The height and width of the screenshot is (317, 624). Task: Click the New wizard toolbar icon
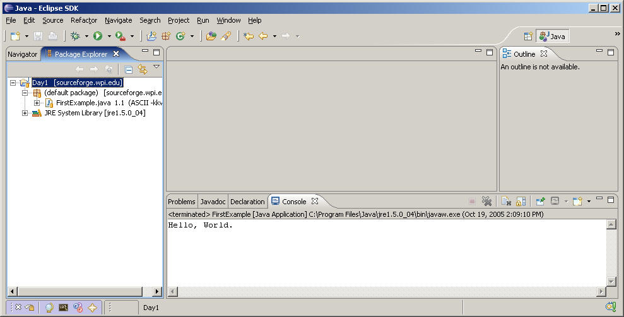pyautogui.click(x=15, y=36)
